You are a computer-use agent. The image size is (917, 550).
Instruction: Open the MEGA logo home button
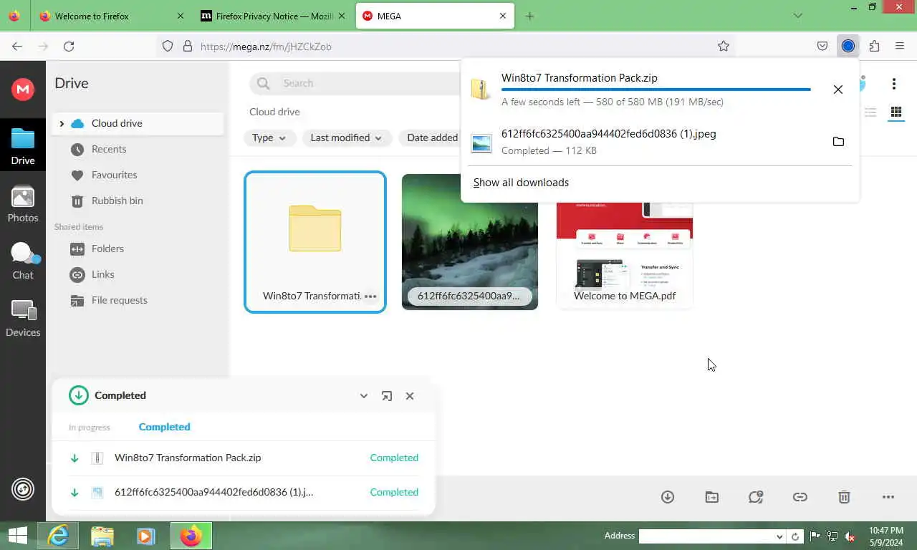[23, 89]
